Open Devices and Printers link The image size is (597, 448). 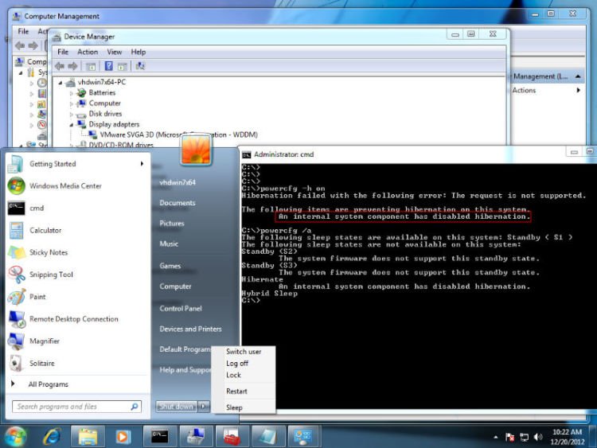point(190,329)
